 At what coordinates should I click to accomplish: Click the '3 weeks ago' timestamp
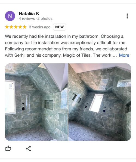pos(40,27)
